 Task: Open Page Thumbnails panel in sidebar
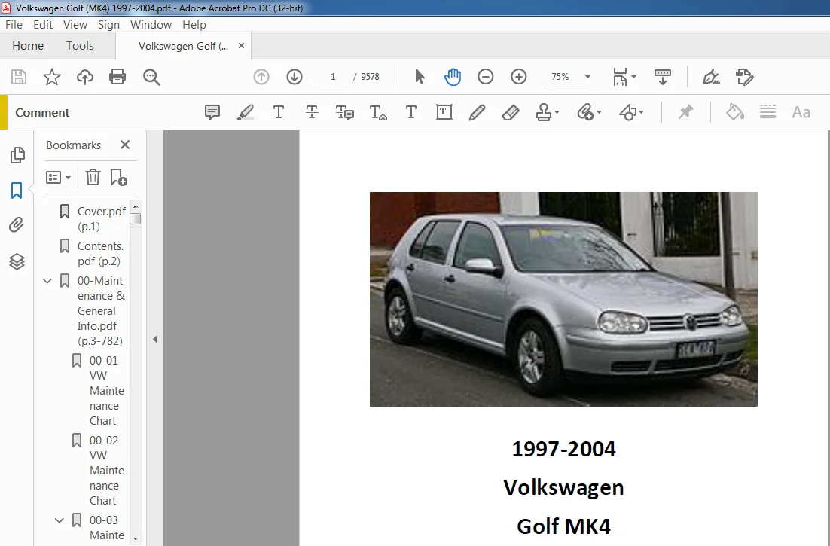tap(17, 155)
